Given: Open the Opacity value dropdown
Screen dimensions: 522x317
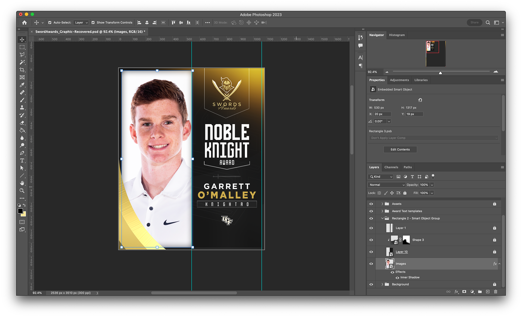Looking at the screenshot, I should [x=432, y=185].
